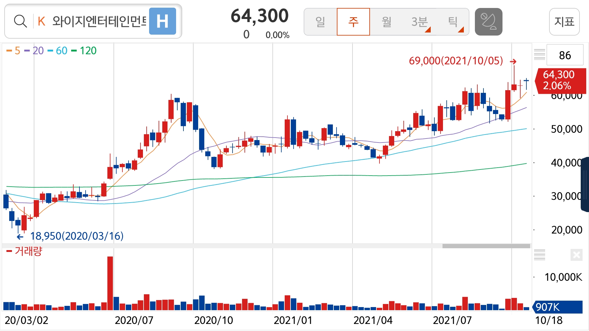This screenshot has width=589, height=331.
Task: Click the volume panel hamburger handle
Action: [x=539, y=255]
